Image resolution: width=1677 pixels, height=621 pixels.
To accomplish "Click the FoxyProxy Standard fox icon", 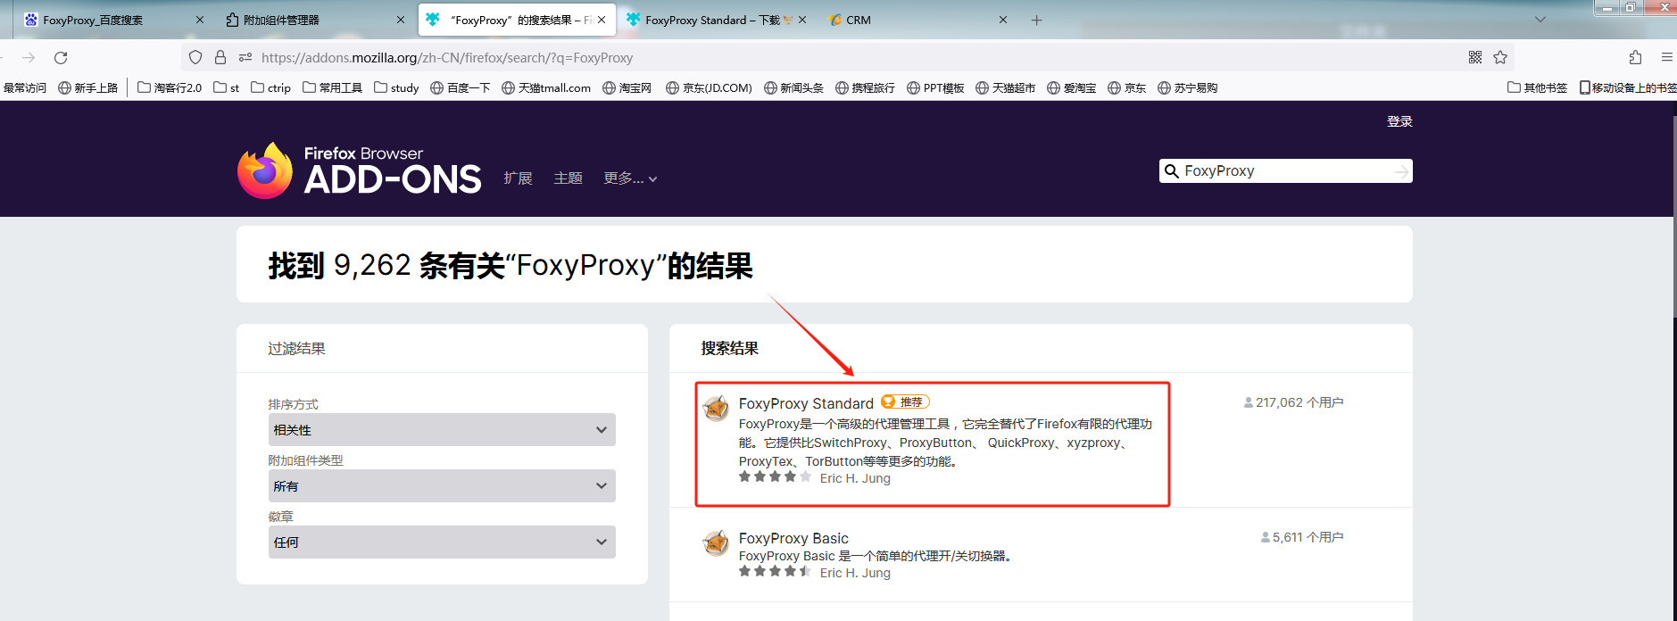I will tap(716, 409).
